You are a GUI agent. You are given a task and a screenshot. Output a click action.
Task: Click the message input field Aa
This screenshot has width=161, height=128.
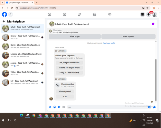pos(107,107)
